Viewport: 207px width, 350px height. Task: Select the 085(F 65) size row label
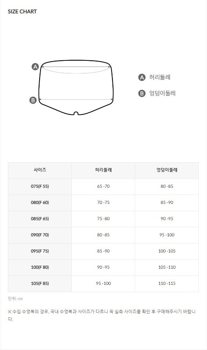click(x=40, y=219)
